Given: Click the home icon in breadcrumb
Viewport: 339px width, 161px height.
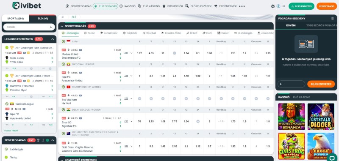Looking at the screenshot, I should coord(62,17).
